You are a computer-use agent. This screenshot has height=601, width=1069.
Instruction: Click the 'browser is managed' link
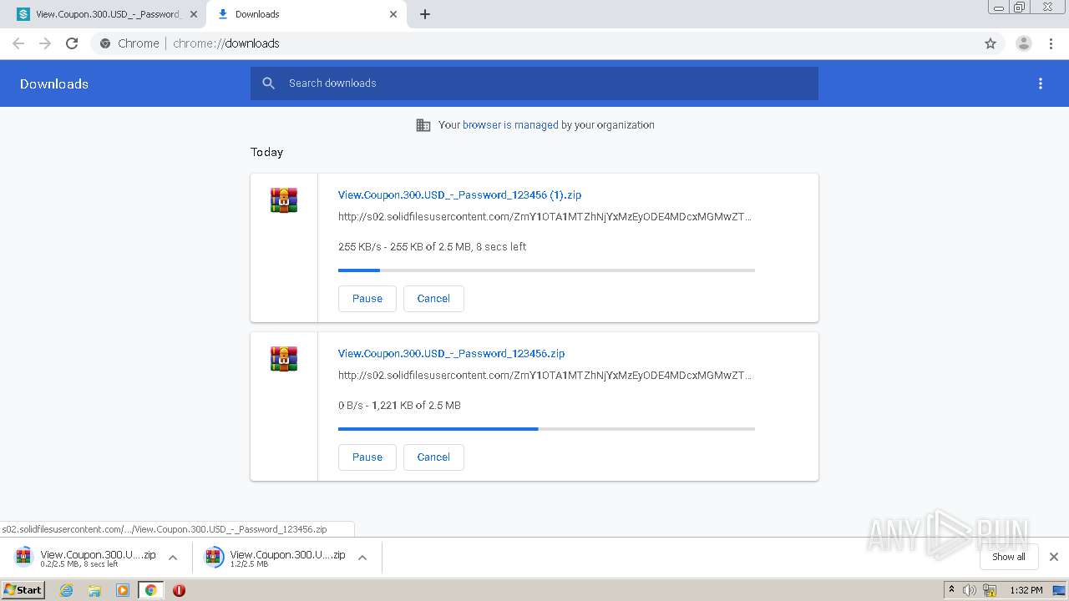(x=510, y=125)
